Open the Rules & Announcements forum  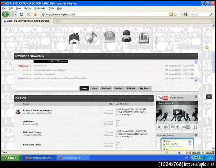coord(37,110)
